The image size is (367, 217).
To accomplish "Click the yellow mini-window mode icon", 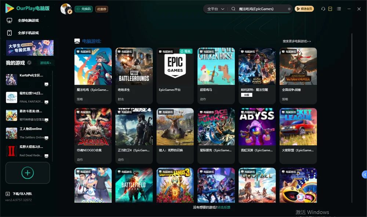I will tap(330, 9).
